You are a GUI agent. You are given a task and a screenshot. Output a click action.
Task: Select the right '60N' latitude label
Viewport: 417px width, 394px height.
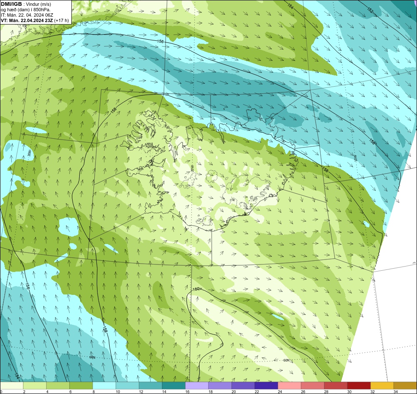(286, 360)
